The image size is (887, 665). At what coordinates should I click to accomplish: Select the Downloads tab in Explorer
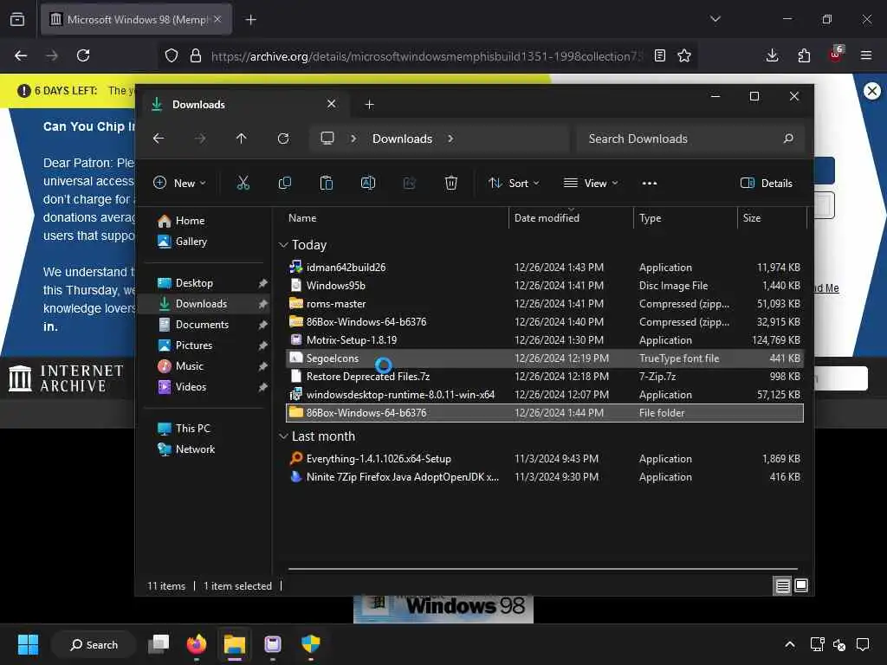(245, 105)
